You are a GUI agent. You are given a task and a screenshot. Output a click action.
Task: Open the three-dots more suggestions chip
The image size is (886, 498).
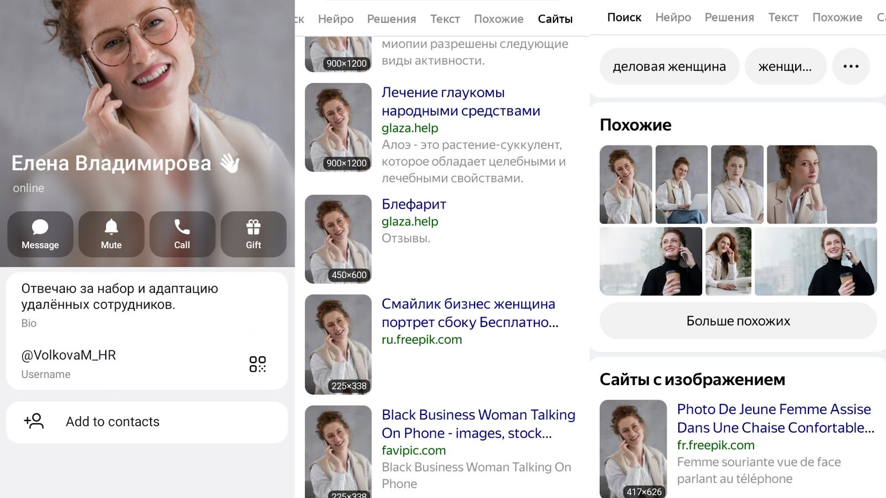tap(851, 66)
